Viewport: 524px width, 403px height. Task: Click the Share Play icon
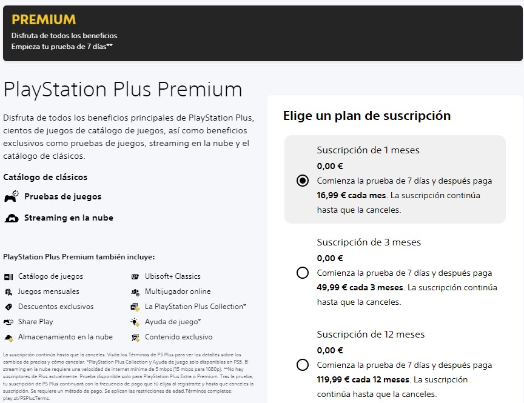(x=8, y=322)
